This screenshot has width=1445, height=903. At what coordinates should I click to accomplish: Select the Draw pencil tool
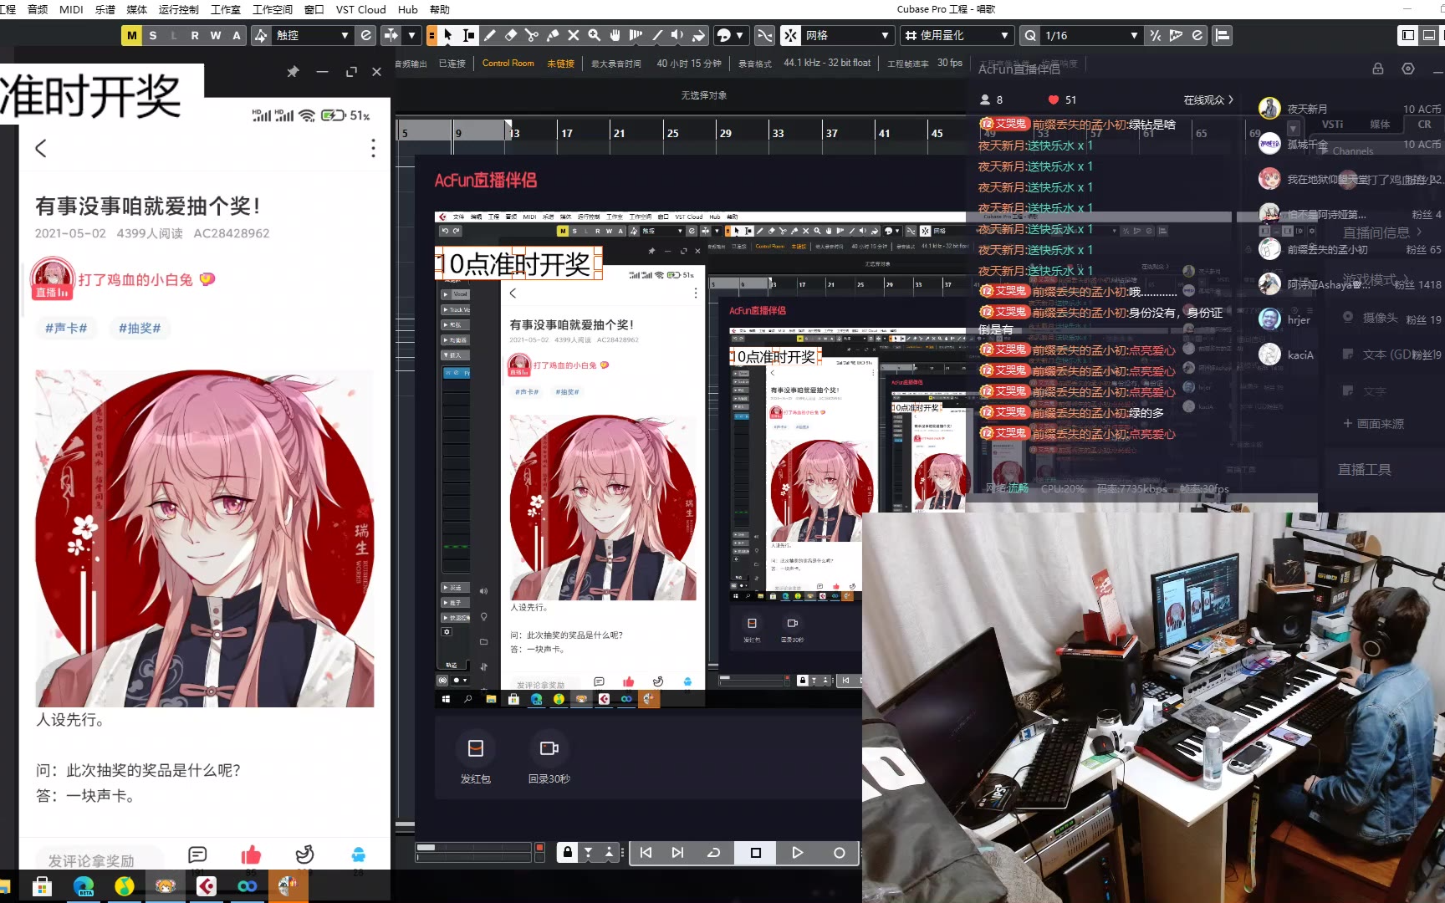[x=490, y=35]
